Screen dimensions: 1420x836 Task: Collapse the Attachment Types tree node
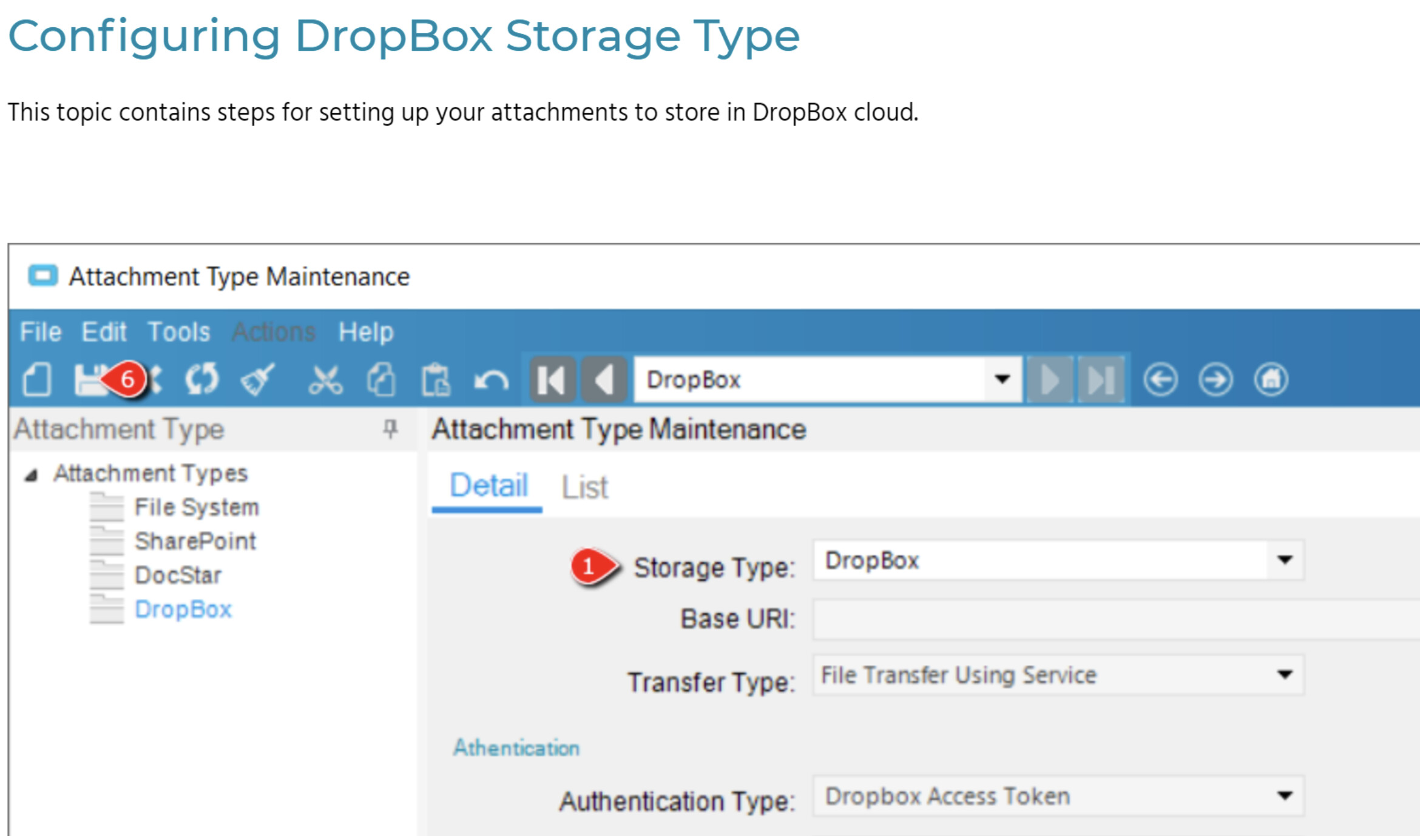[32, 475]
